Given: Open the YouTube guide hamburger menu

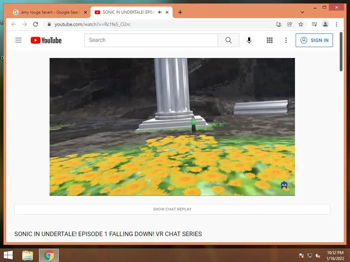Looking at the screenshot, I should click(x=18, y=40).
